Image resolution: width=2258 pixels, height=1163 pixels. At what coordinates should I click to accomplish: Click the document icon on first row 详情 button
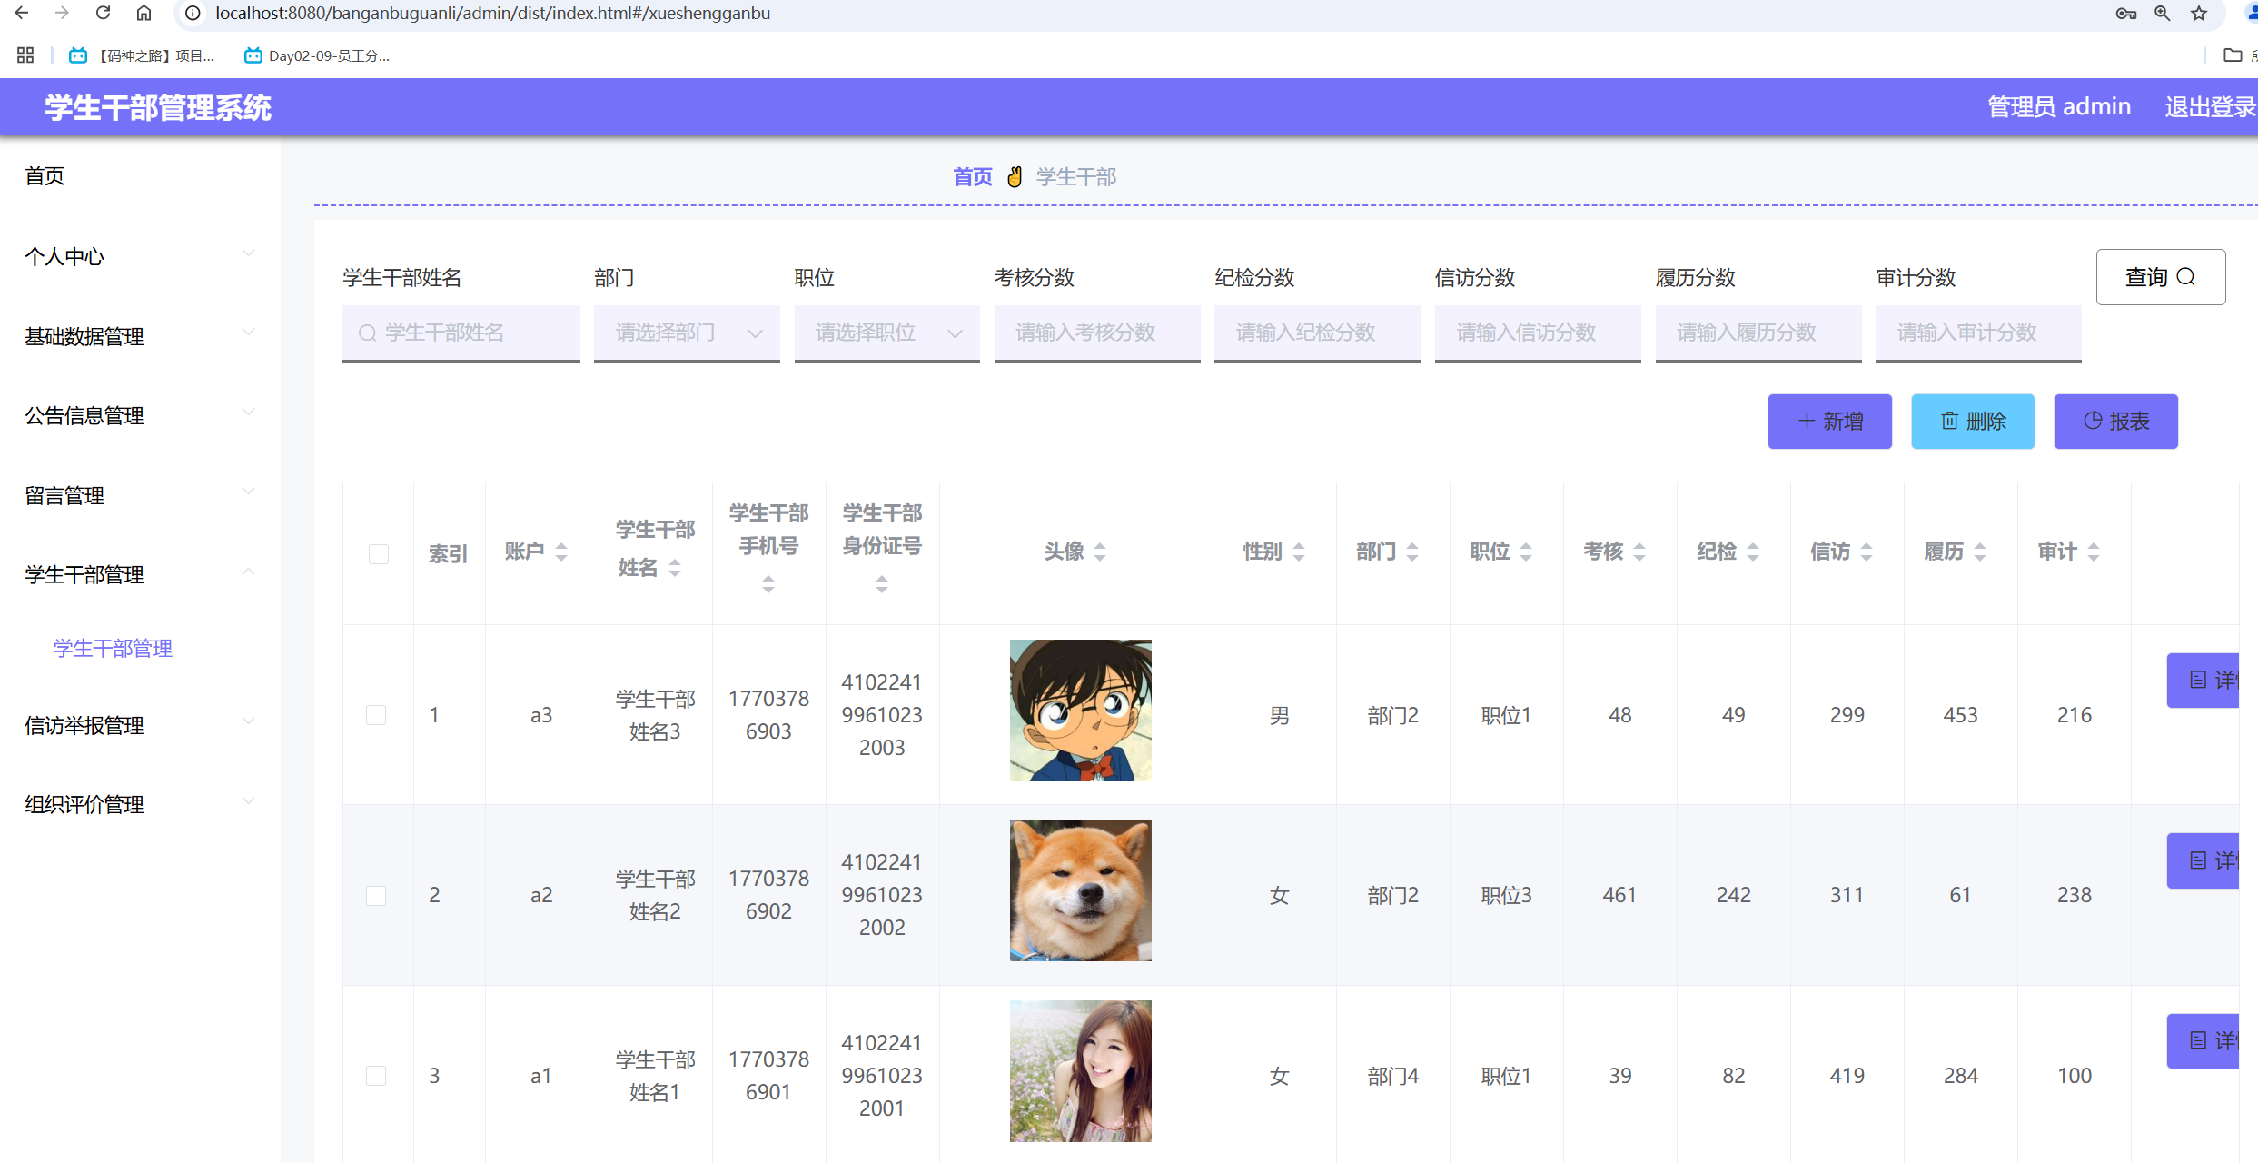(2196, 681)
